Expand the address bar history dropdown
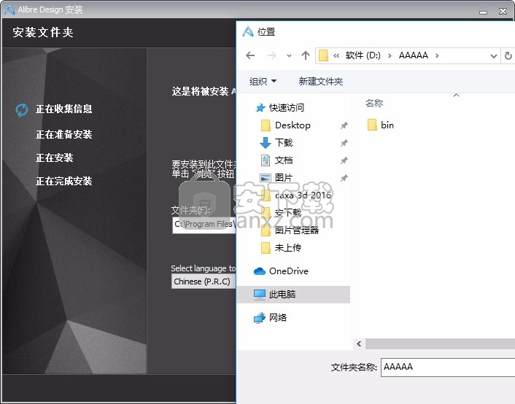515x404 pixels. (x=493, y=56)
